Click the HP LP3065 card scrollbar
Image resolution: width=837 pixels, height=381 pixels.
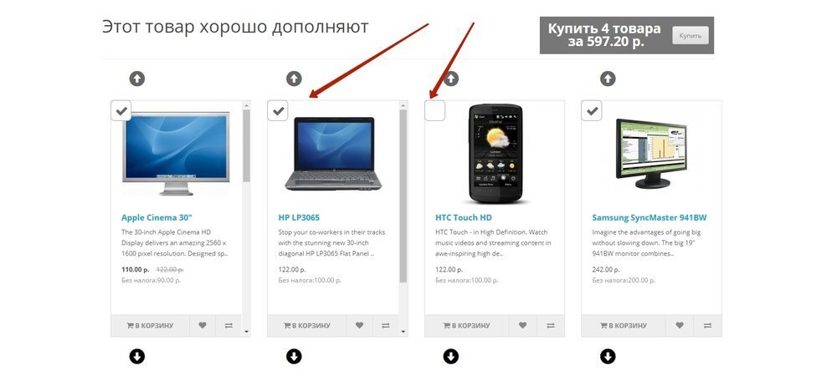click(403, 196)
